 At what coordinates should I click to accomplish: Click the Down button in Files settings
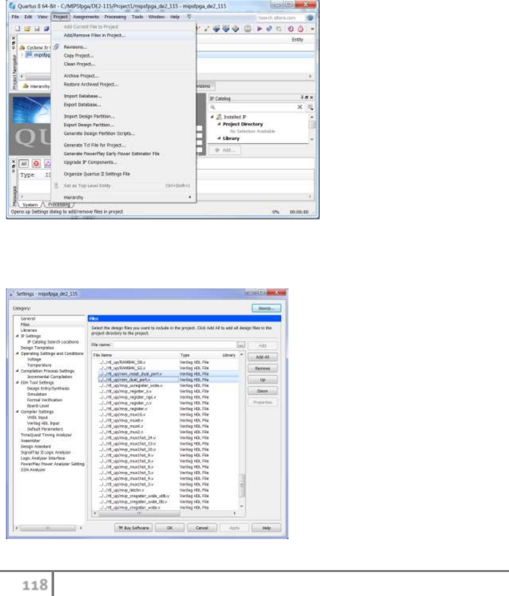pos(262,391)
